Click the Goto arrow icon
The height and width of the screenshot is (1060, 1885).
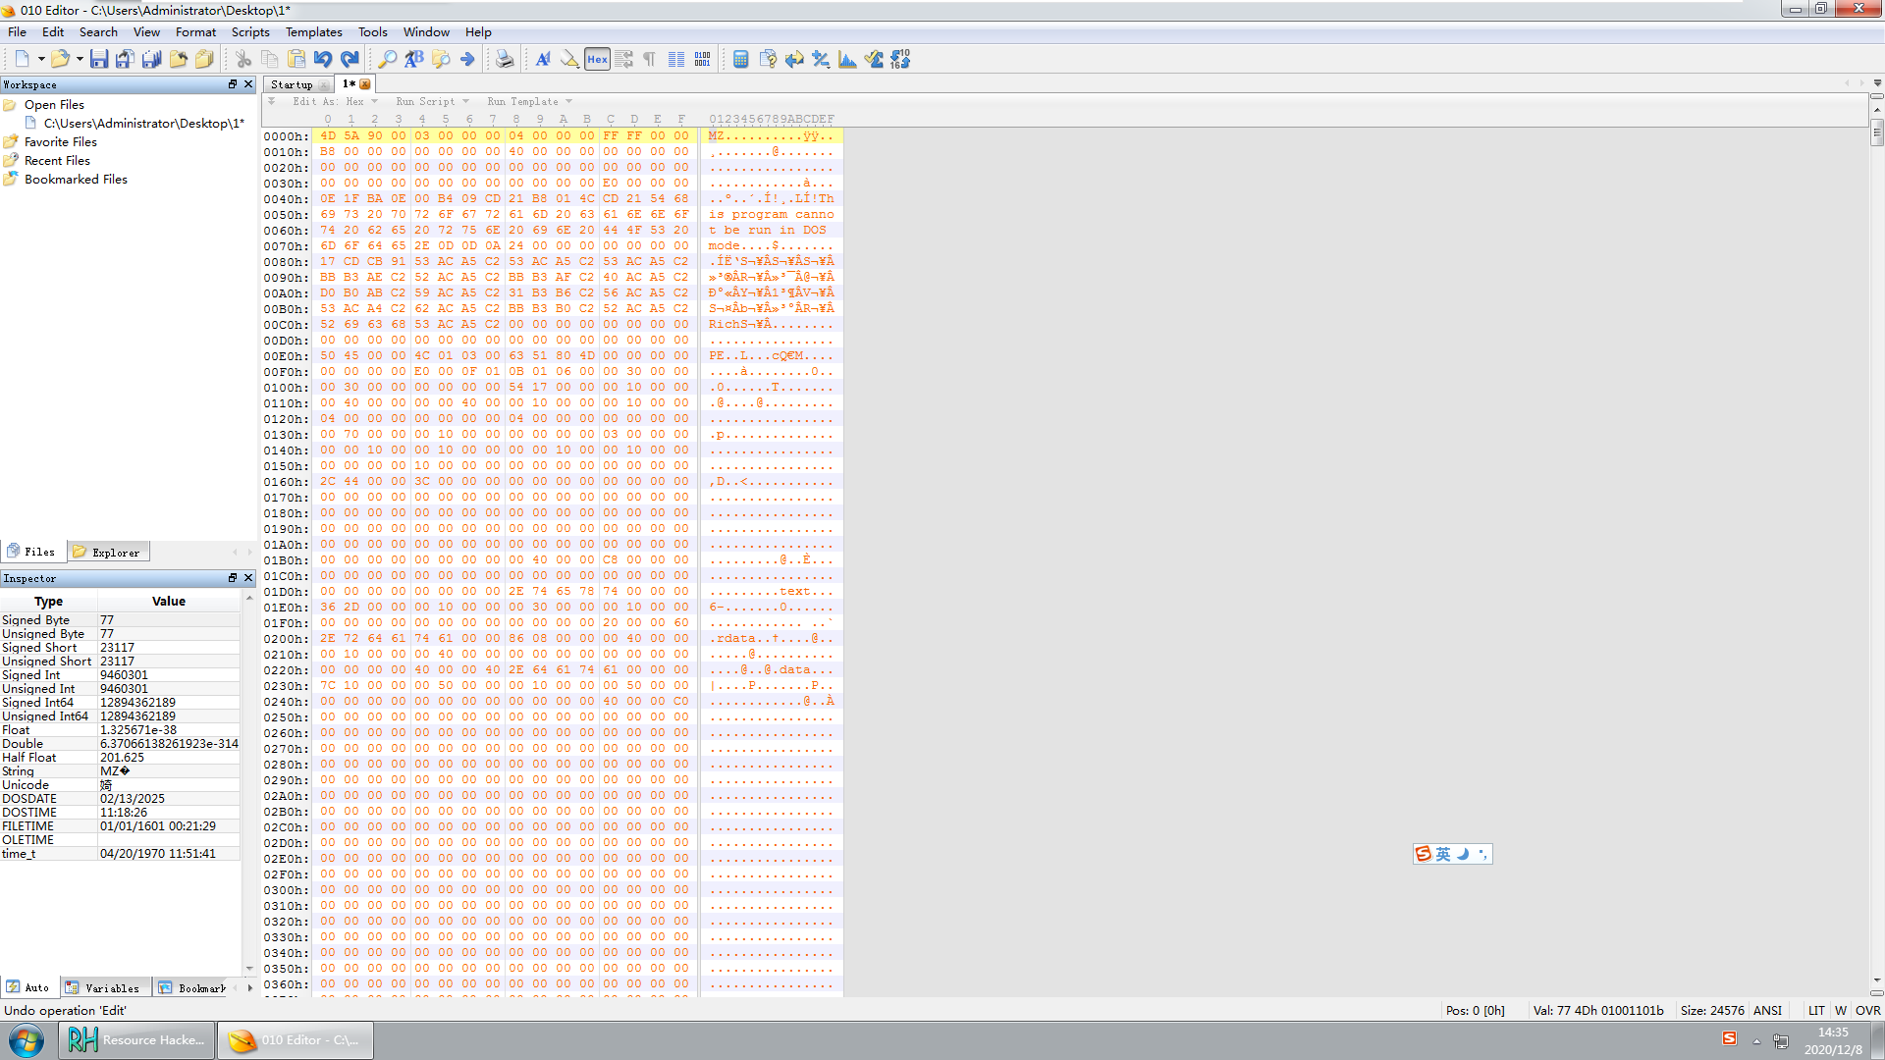(x=467, y=60)
